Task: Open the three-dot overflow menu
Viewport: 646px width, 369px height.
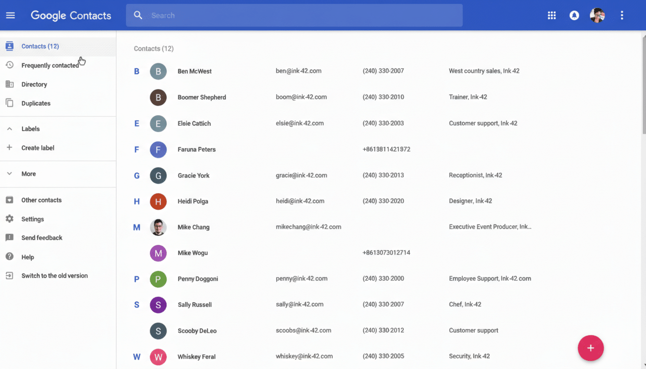Action: pos(621,15)
